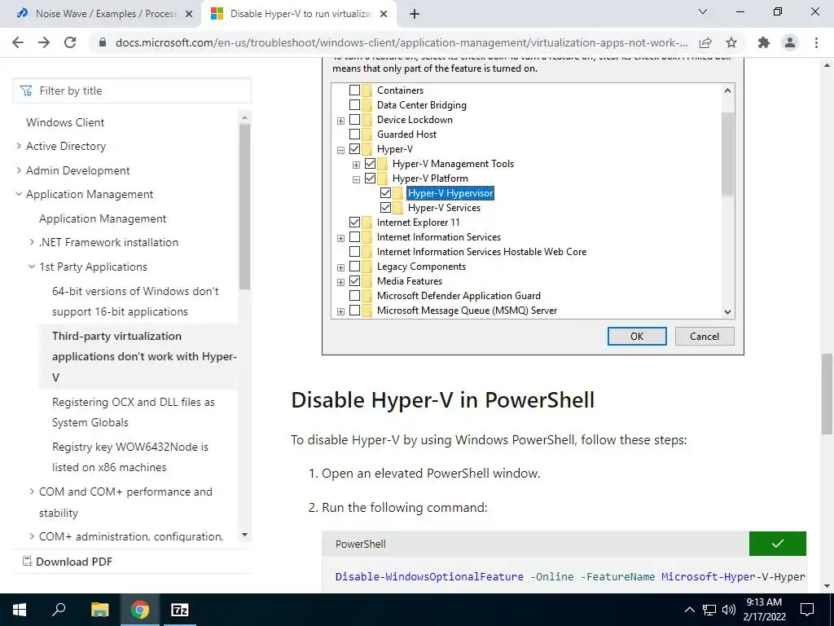Click the OK button

tap(637, 337)
